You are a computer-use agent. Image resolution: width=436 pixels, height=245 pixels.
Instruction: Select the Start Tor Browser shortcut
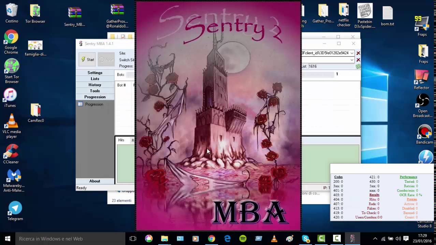click(x=12, y=71)
